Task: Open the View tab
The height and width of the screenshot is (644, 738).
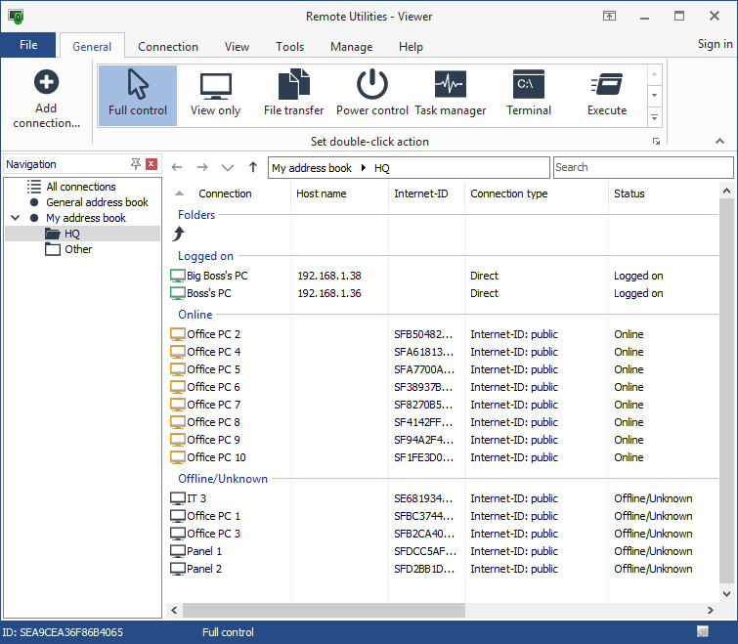Action: [237, 47]
